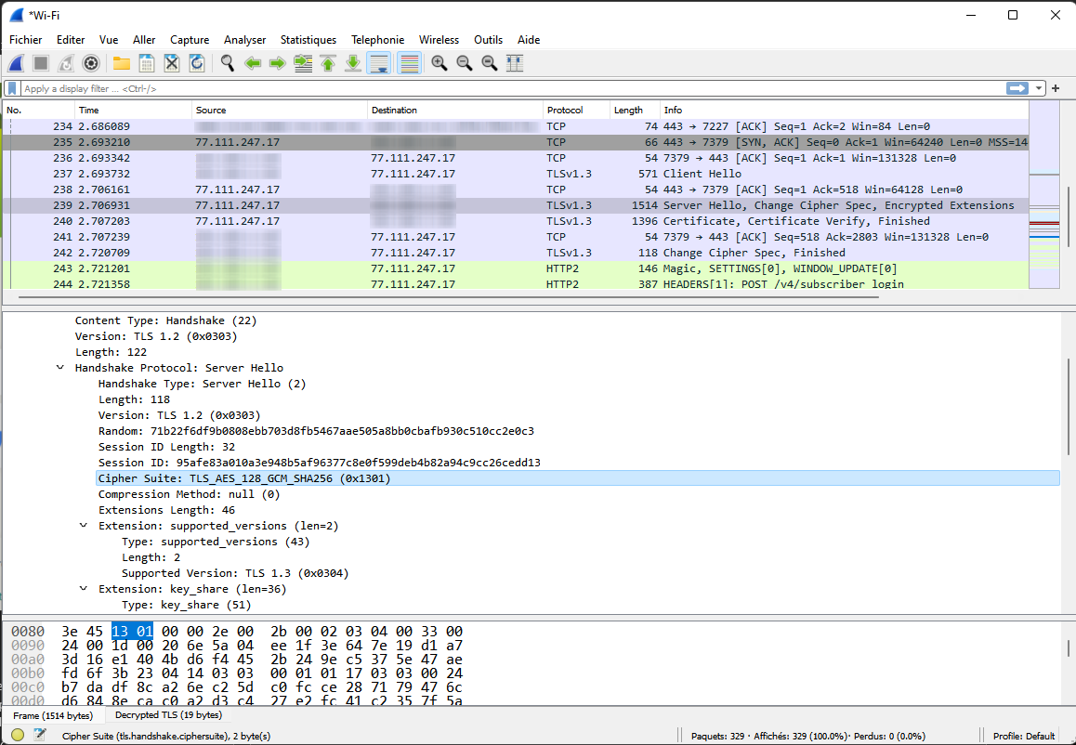The width and height of the screenshot is (1076, 745).
Task: Switch to the Decrypted TLS (19 bytes) tab
Action: [x=168, y=715]
